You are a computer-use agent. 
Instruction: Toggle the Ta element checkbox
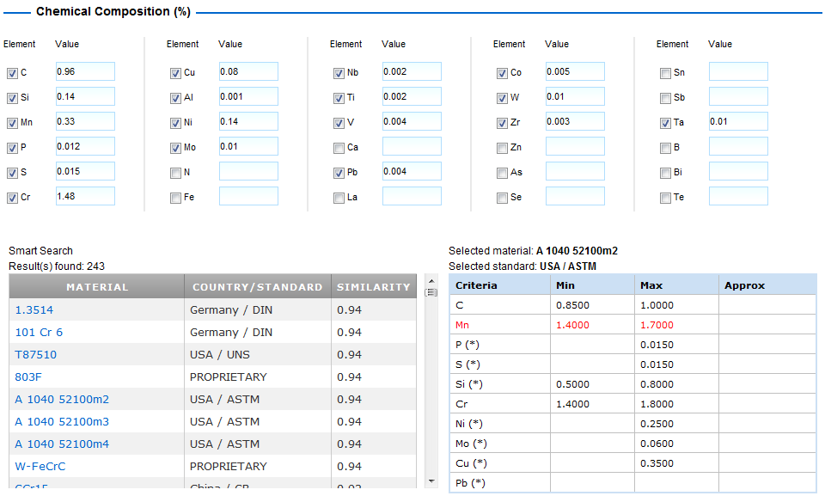point(665,123)
